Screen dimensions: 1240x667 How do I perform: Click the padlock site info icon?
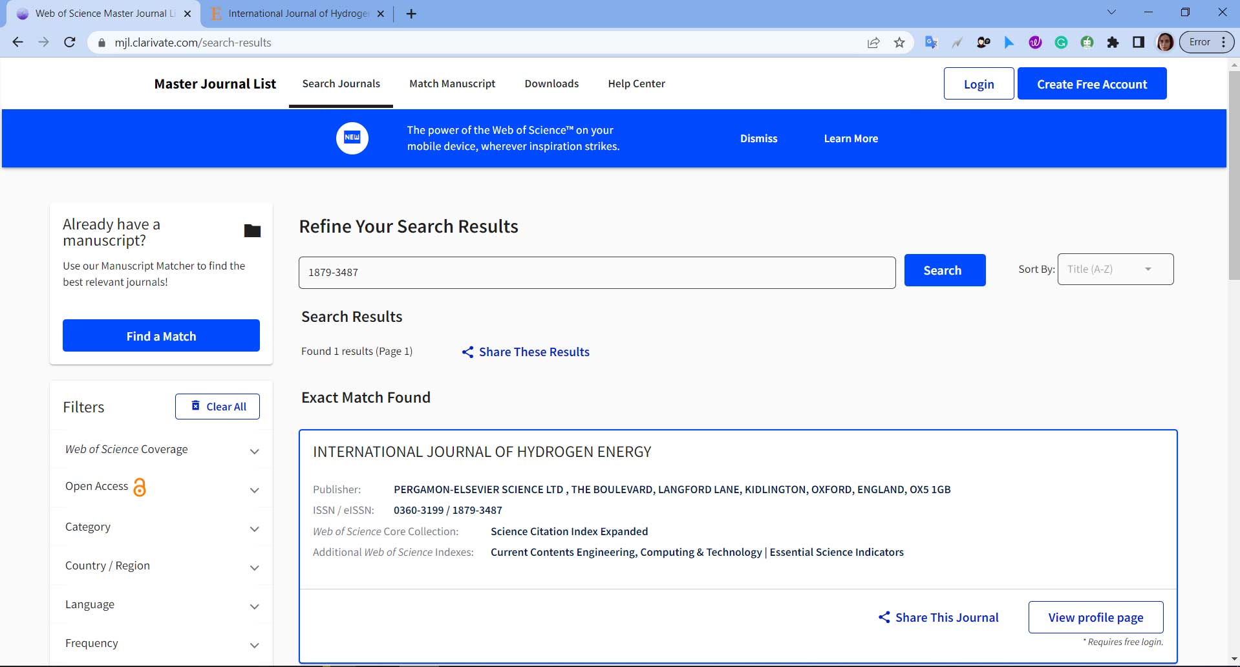pyautogui.click(x=101, y=43)
